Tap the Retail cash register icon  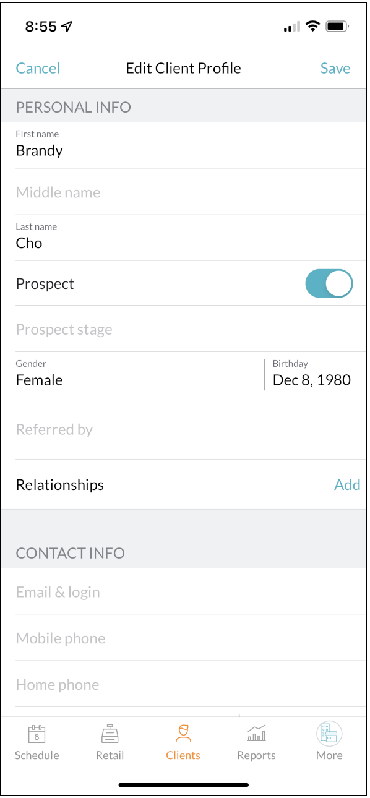tap(110, 733)
